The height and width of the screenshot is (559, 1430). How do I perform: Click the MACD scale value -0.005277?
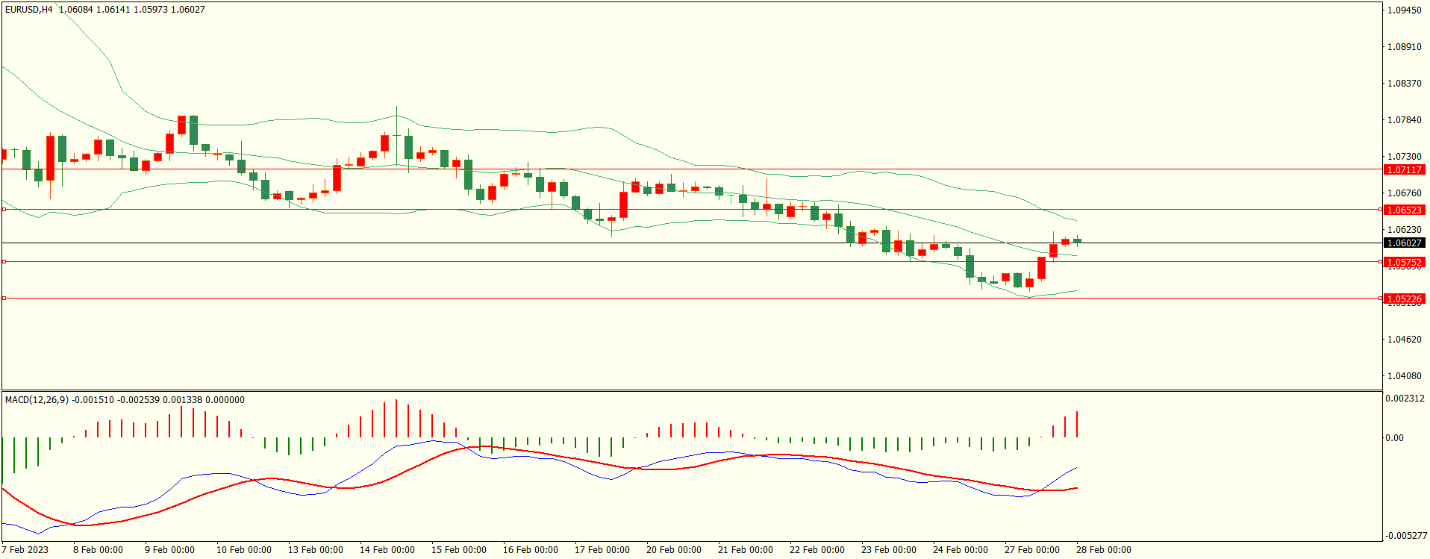click(x=1406, y=536)
